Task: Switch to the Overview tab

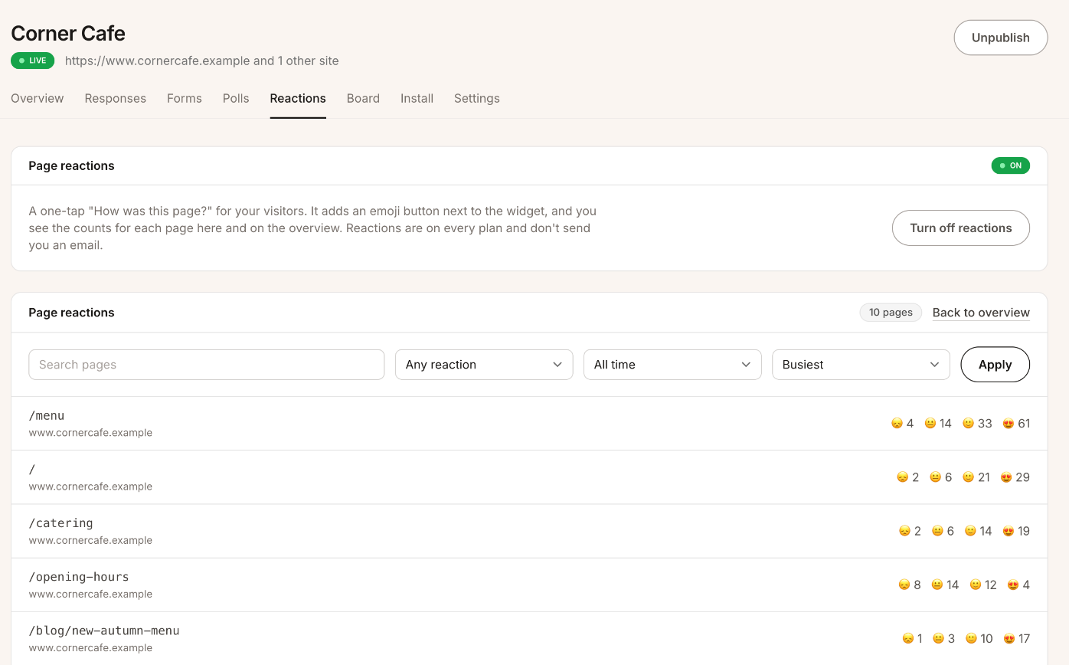Action: click(38, 98)
